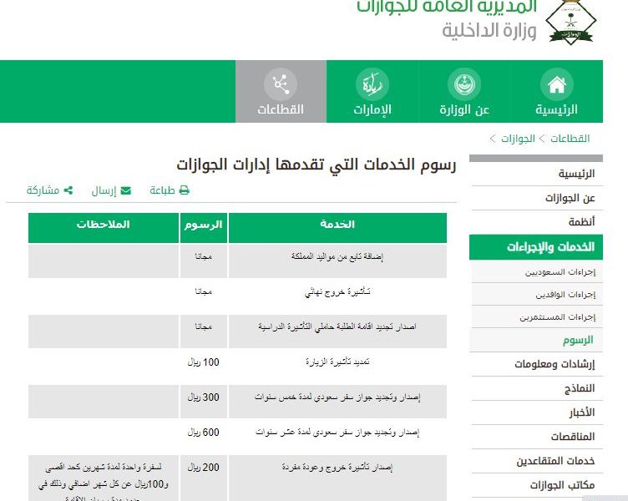Open sidebar item عن الجوازات
Image resolution: width=628 pixels, height=501 pixels.
click(x=537, y=198)
